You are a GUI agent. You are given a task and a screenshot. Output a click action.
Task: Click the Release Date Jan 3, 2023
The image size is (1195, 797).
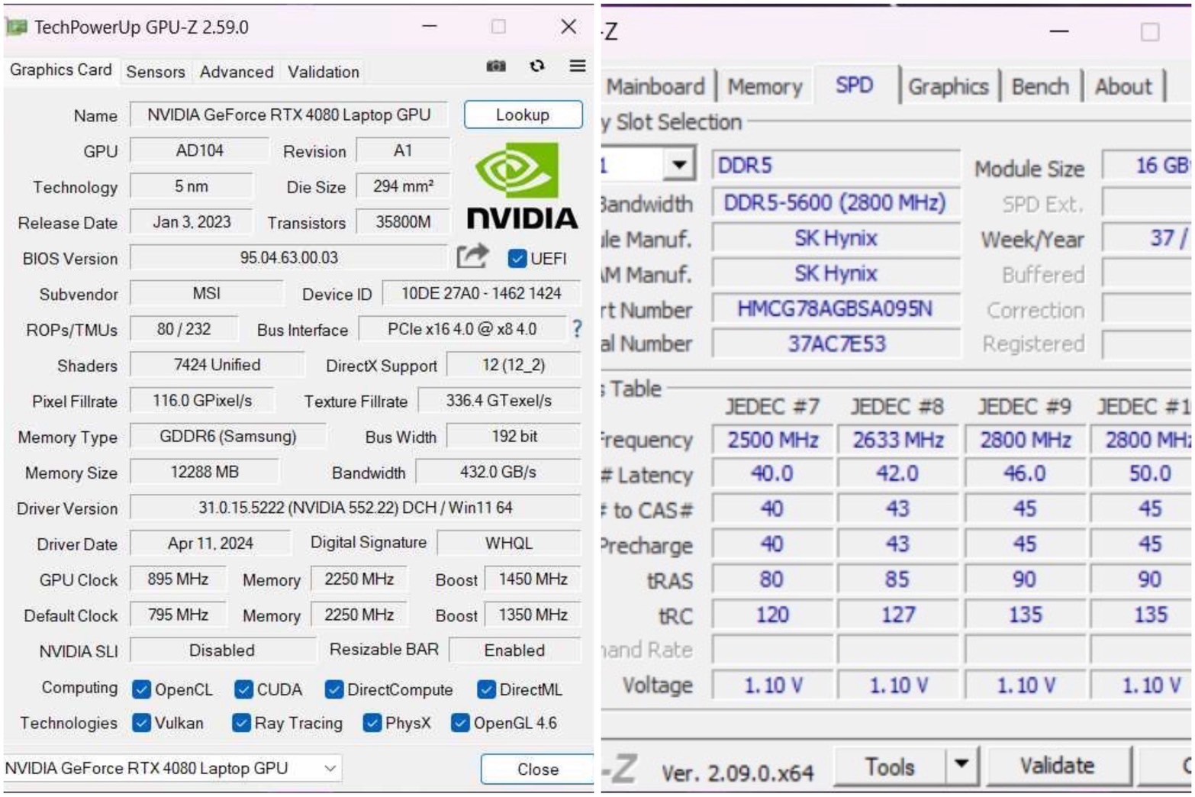tap(191, 221)
